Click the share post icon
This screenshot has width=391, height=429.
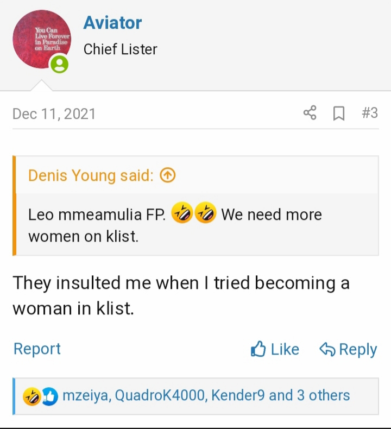310,113
